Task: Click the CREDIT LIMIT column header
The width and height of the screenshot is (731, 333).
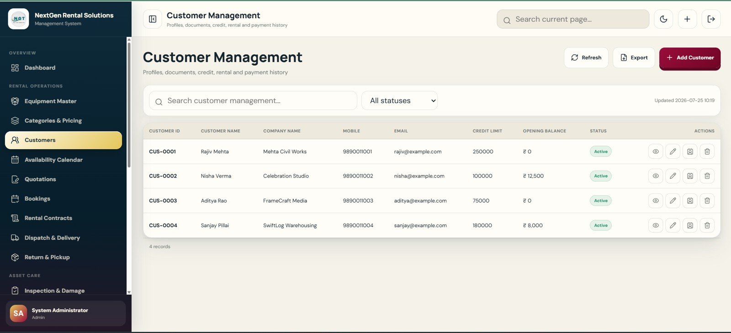Action: pos(487,131)
